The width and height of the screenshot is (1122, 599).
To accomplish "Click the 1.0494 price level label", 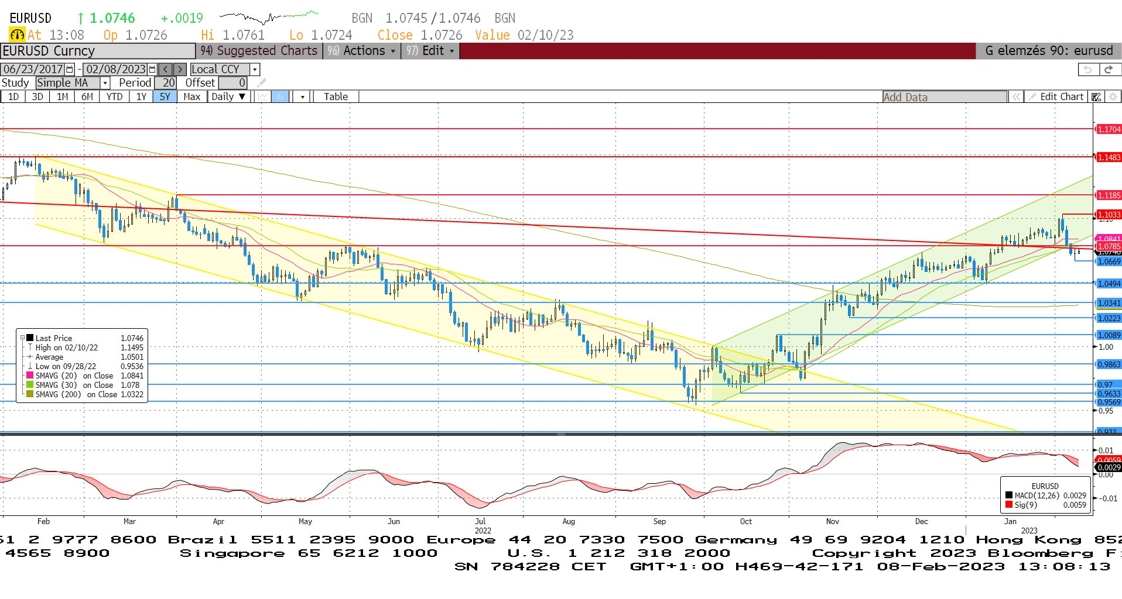I will (x=1109, y=284).
